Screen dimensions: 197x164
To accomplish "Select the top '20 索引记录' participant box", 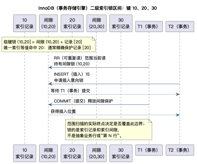I will (72, 23).
